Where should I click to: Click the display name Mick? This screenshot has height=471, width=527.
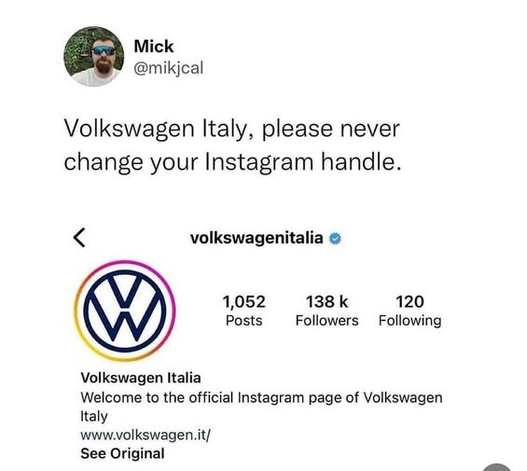[x=154, y=47]
